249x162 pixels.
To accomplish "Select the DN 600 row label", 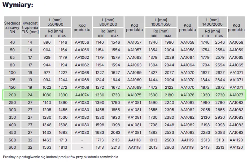I will coord(12,148).
